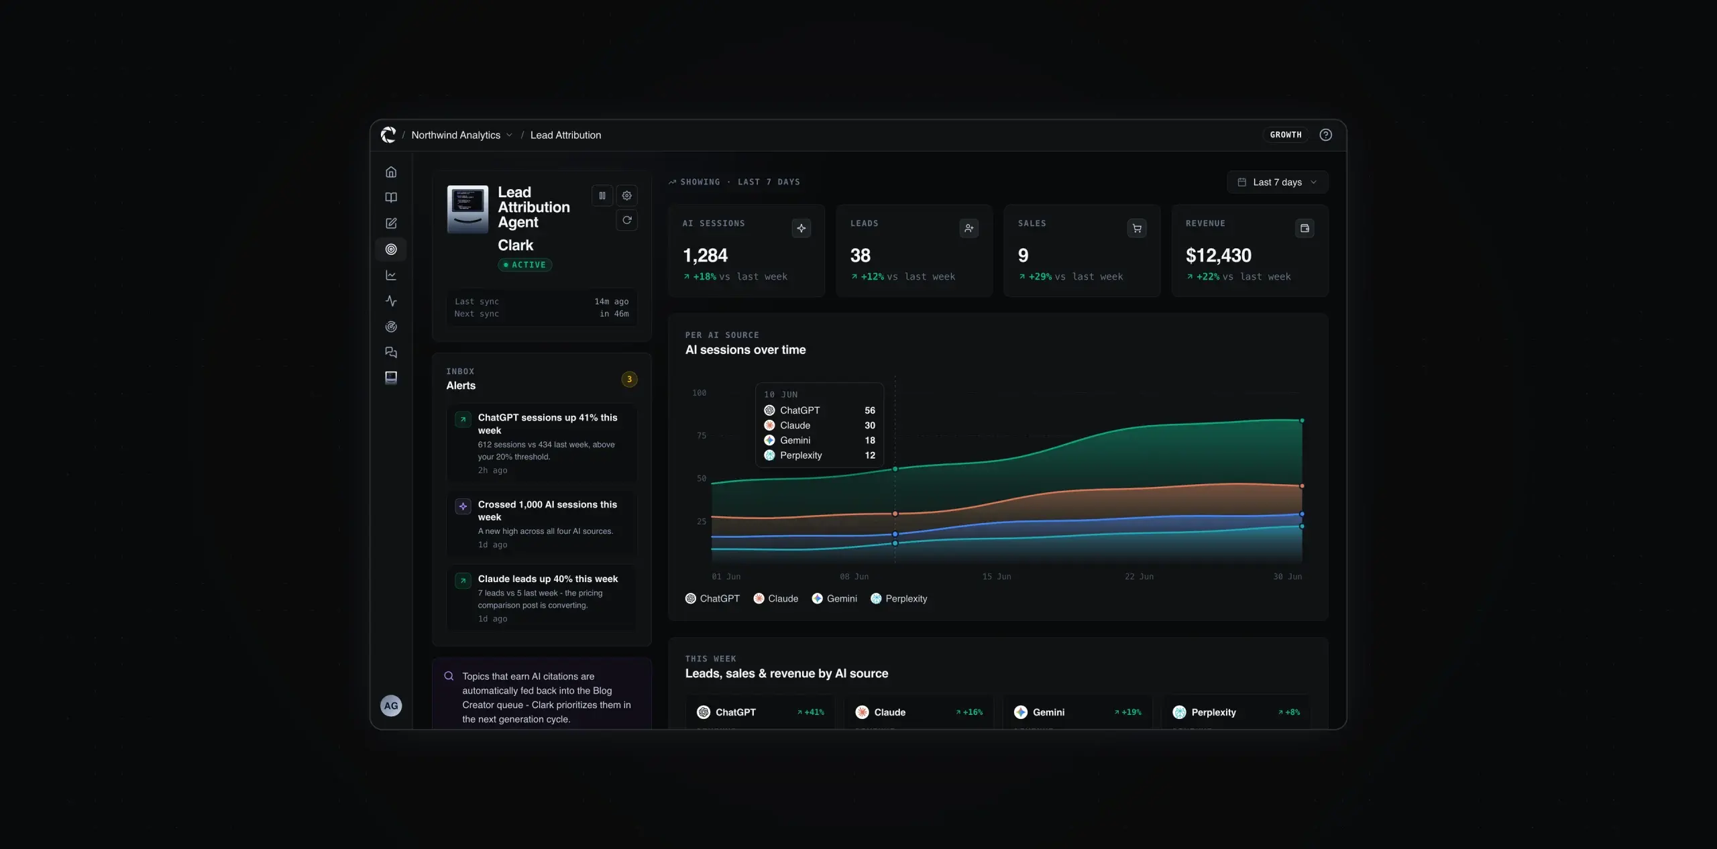Open the Crossed 1,000 AI sessions alert
The height and width of the screenshot is (849, 1717).
(542, 523)
